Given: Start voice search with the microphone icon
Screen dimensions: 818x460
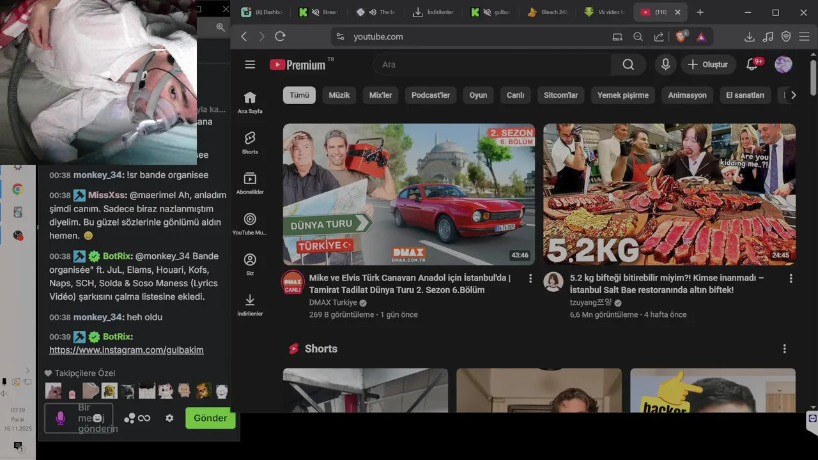Looking at the screenshot, I should pyautogui.click(x=665, y=65).
